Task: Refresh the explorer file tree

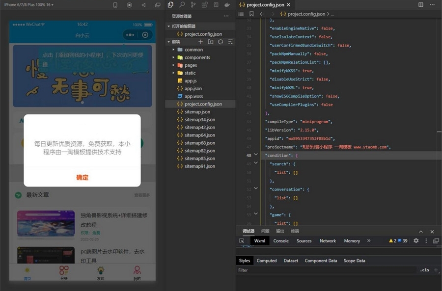Action: point(221,42)
